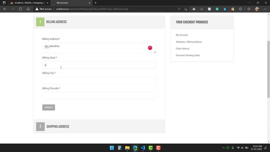The width and height of the screenshot is (270, 152).
Task: Open the Settings and more ellipsis menu
Action: coord(265,9)
